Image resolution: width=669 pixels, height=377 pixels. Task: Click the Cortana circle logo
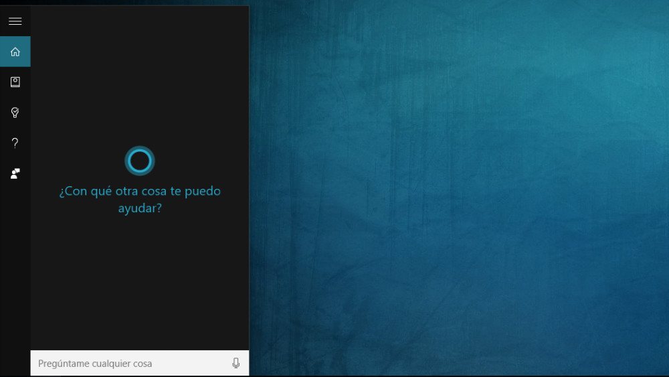point(140,161)
